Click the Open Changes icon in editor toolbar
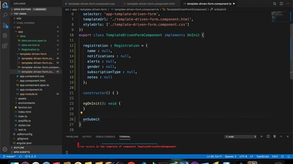Screen dimensions: 293x164 point(275,4)
